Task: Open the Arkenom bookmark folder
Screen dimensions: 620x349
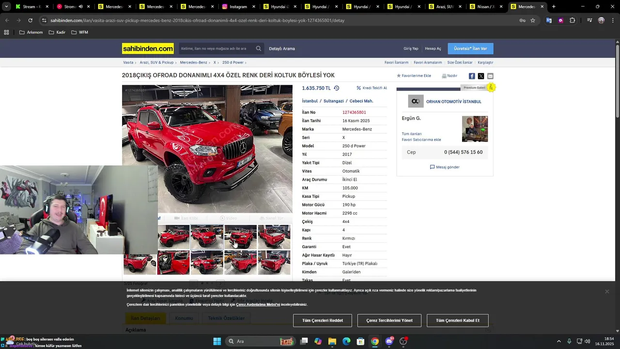Action: point(31,32)
